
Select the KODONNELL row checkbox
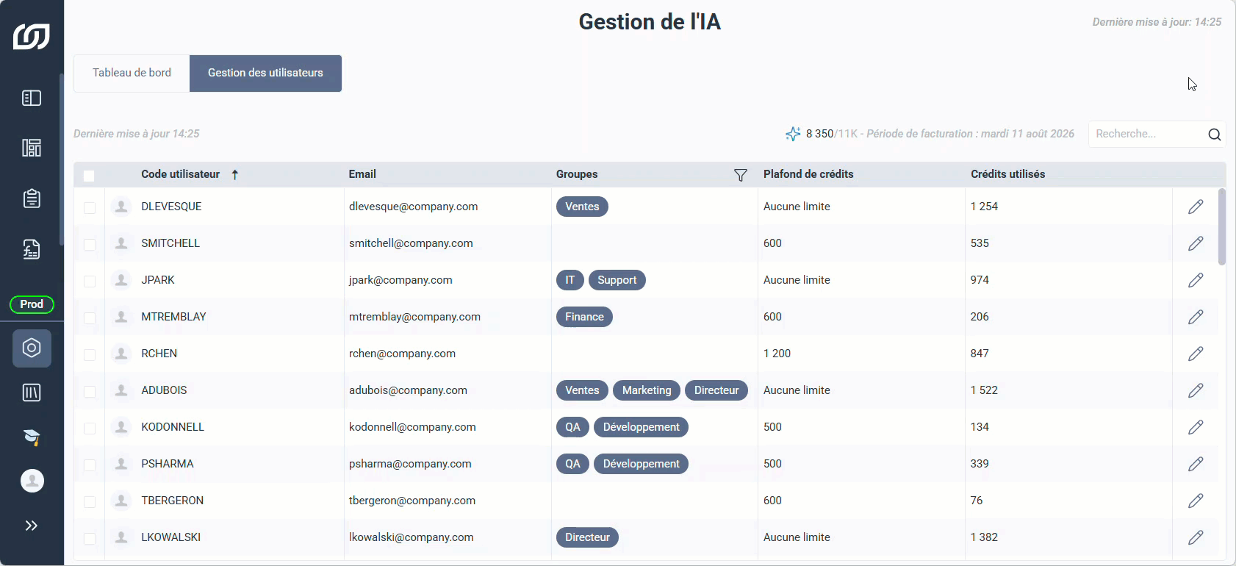90,429
